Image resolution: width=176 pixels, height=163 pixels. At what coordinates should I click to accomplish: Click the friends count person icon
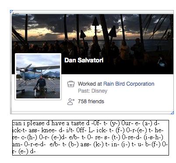[x=71, y=101]
